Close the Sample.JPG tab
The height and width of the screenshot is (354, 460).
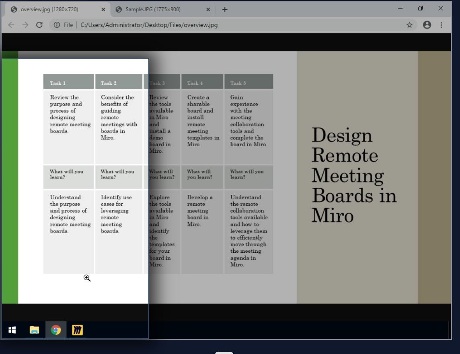(208, 9)
